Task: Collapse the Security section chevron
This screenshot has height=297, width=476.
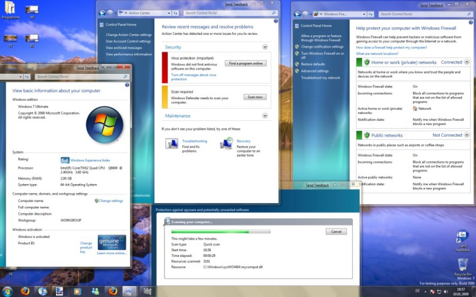Action: tap(265, 47)
